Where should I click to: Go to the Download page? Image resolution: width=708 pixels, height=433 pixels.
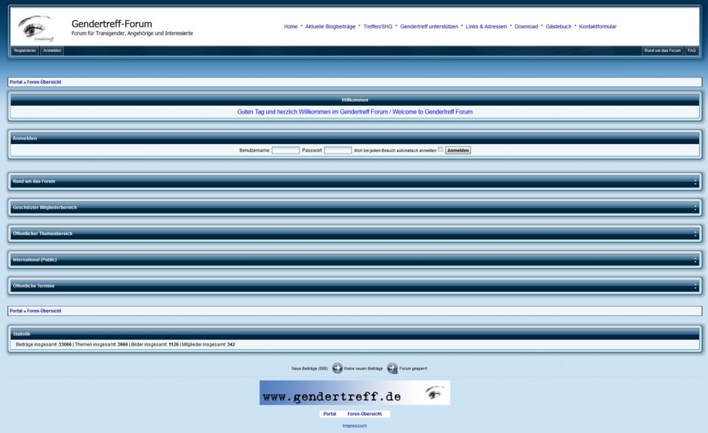(525, 27)
